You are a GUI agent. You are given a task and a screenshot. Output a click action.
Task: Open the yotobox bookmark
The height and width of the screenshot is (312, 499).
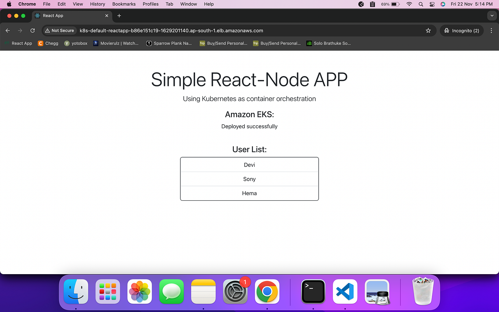(76, 43)
